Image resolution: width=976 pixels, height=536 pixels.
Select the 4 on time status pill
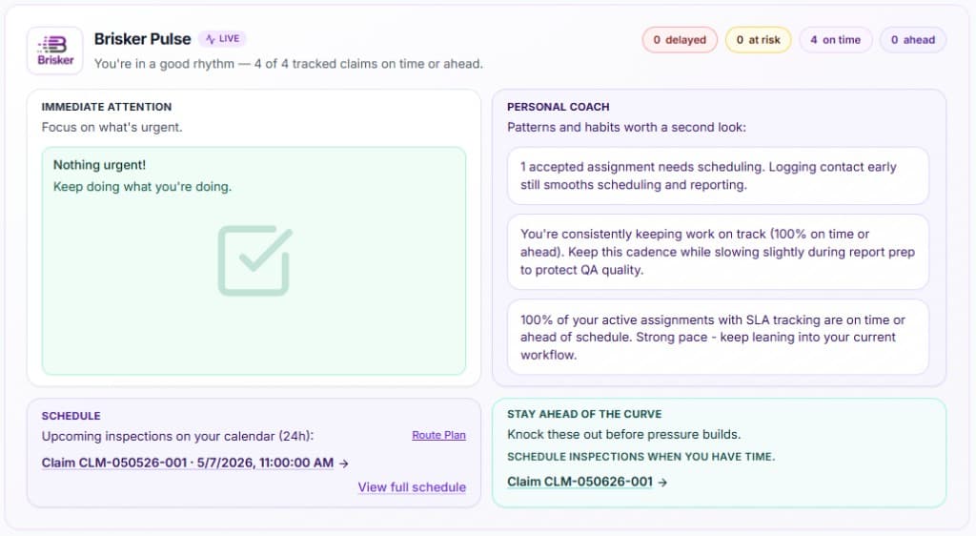click(x=835, y=40)
